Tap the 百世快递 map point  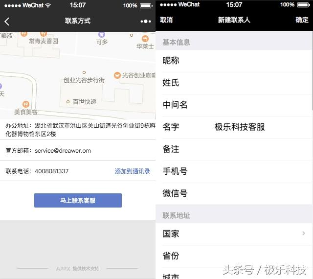[68, 102]
